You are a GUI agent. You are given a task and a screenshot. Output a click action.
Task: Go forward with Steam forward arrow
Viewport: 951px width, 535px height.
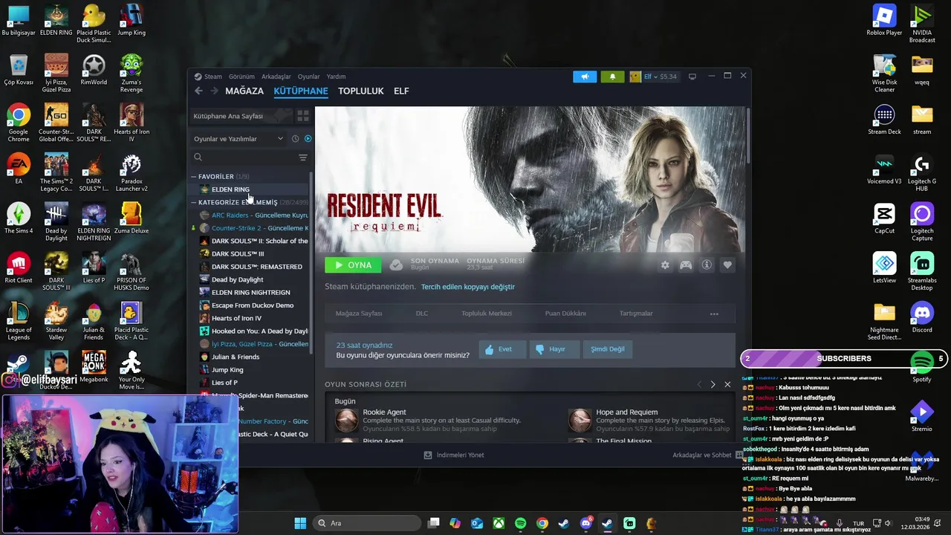coord(214,91)
